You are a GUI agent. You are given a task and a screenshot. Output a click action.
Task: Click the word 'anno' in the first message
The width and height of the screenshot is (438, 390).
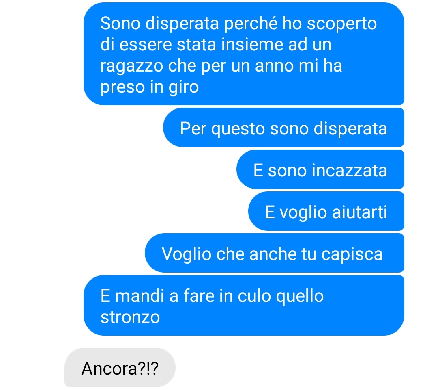click(274, 66)
